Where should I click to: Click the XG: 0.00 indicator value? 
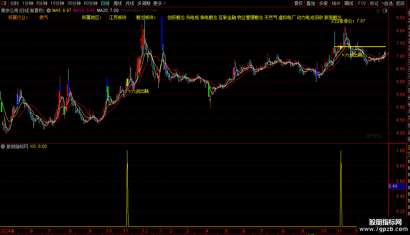tap(38, 146)
